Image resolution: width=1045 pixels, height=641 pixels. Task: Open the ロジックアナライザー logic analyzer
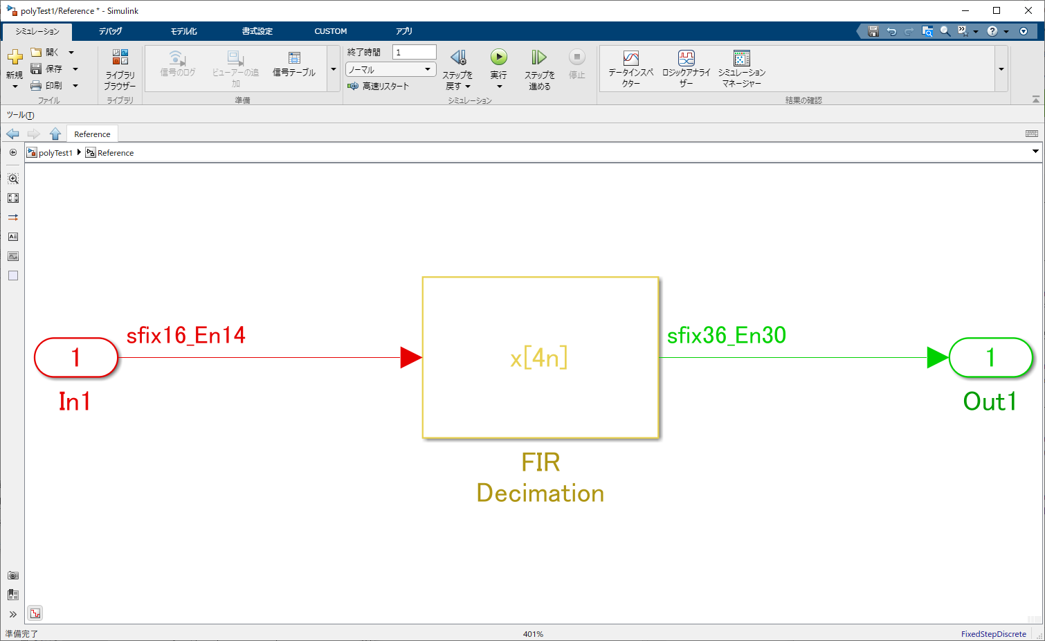click(686, 69)
